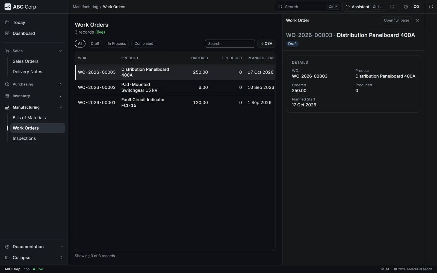Image resolution: width=437 pixels, height=273 pixels.
Task: Click the search magnifier icon in top bar
Action: (x=280, y=7)
